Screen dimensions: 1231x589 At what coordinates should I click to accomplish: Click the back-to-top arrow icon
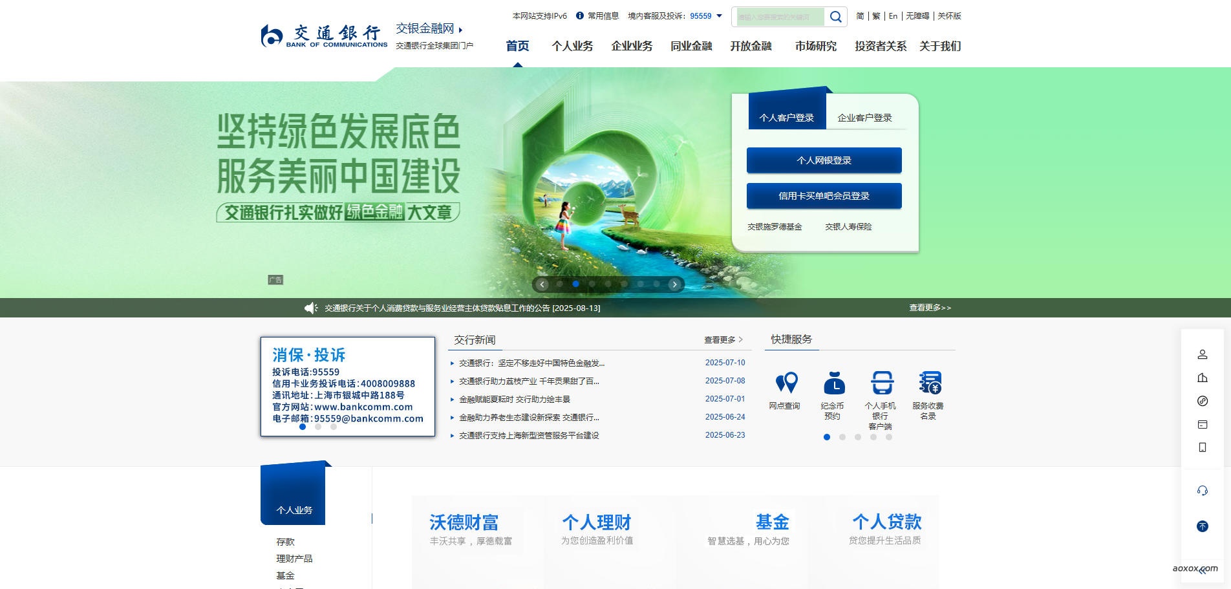pos(1202,526)
